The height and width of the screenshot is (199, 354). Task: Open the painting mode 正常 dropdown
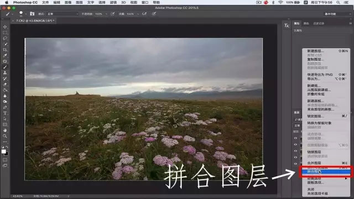tap(63, 14)
